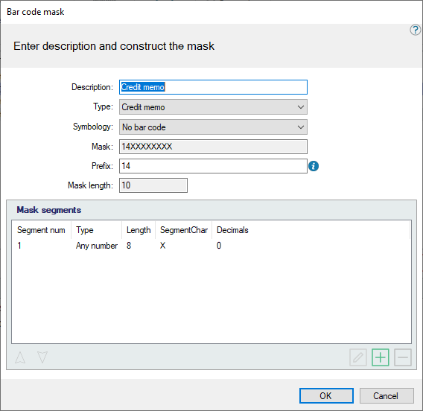Select the Mask field showing 14XXXXXXXX

tap(213, 147)
